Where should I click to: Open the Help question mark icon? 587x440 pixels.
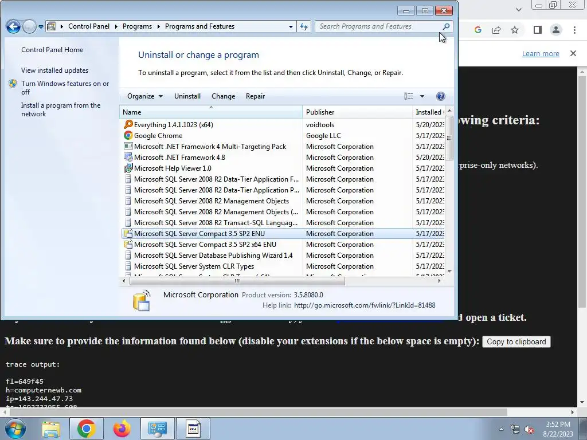[x=441, y=96]
